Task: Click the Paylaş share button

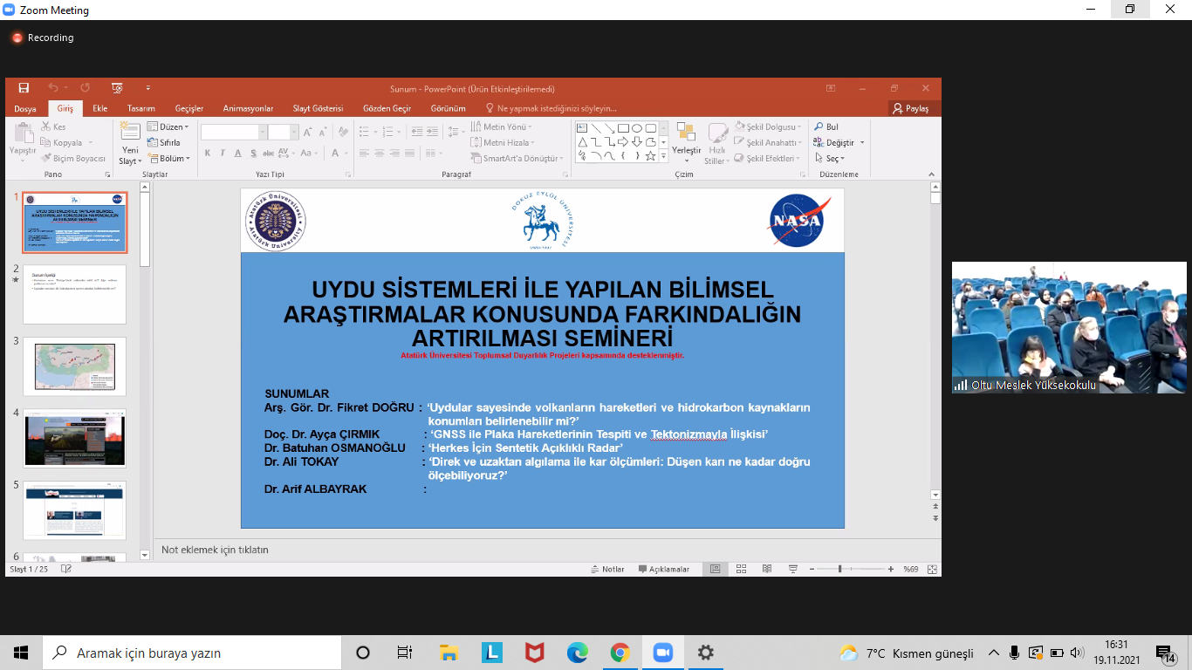Action: coord(911,108)
